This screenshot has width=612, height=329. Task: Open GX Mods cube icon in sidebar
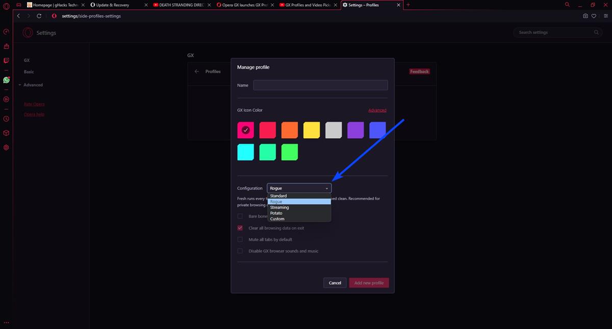click(x=6, y=133)
